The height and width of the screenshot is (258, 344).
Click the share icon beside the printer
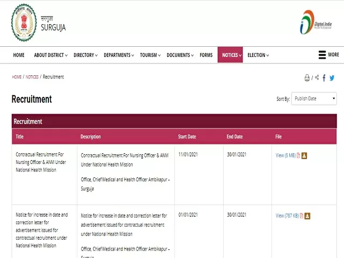pos(317,78)
